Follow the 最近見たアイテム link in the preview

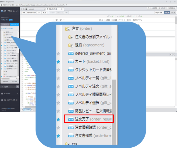[137, 20]
